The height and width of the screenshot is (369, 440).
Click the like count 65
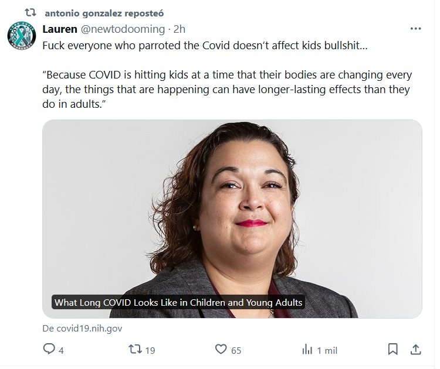(236, 350)
